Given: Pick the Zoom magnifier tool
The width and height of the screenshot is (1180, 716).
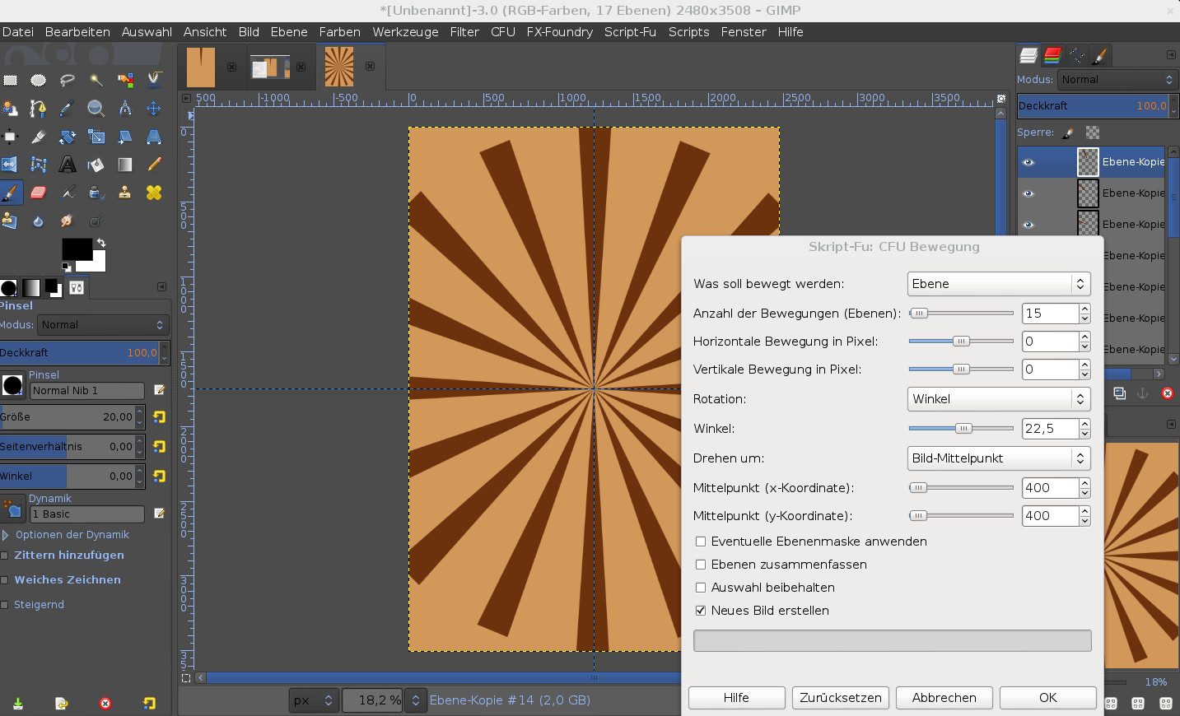Looking at the screenshot, I should tap(96, 109).
